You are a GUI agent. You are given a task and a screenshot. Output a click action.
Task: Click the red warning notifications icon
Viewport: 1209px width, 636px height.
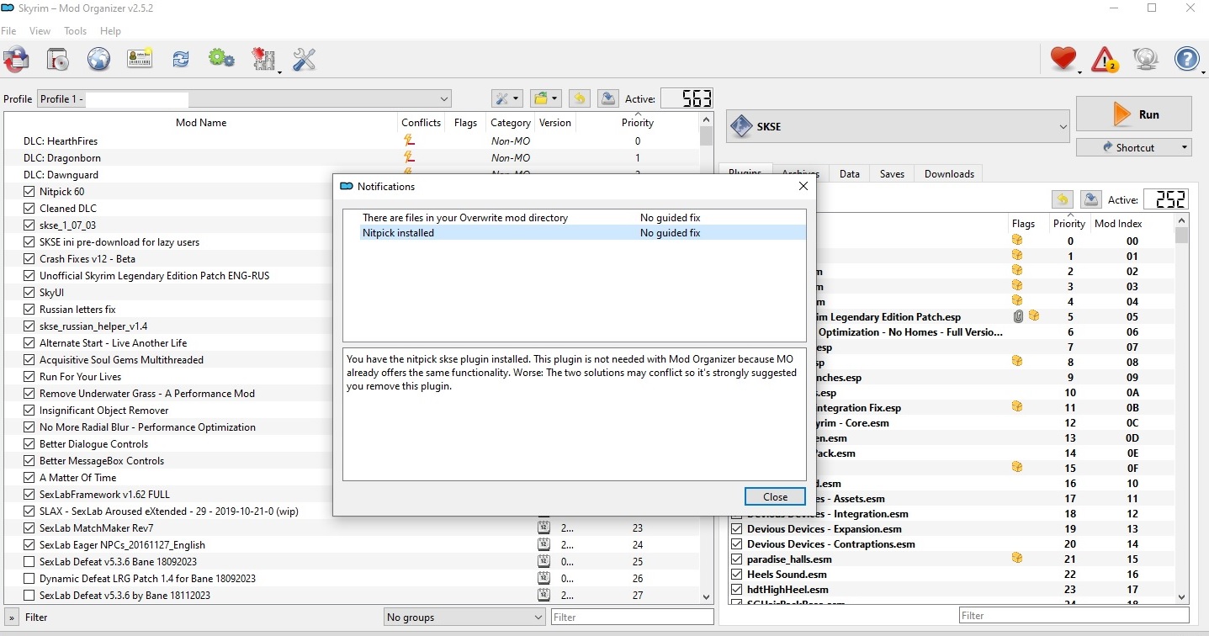click(x=1104, y=60)
